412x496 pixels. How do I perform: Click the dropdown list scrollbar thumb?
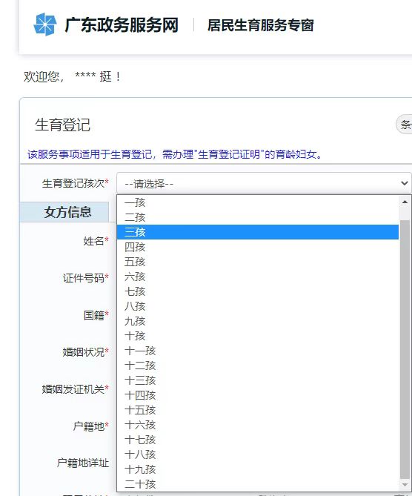click(x=405, y=349)
